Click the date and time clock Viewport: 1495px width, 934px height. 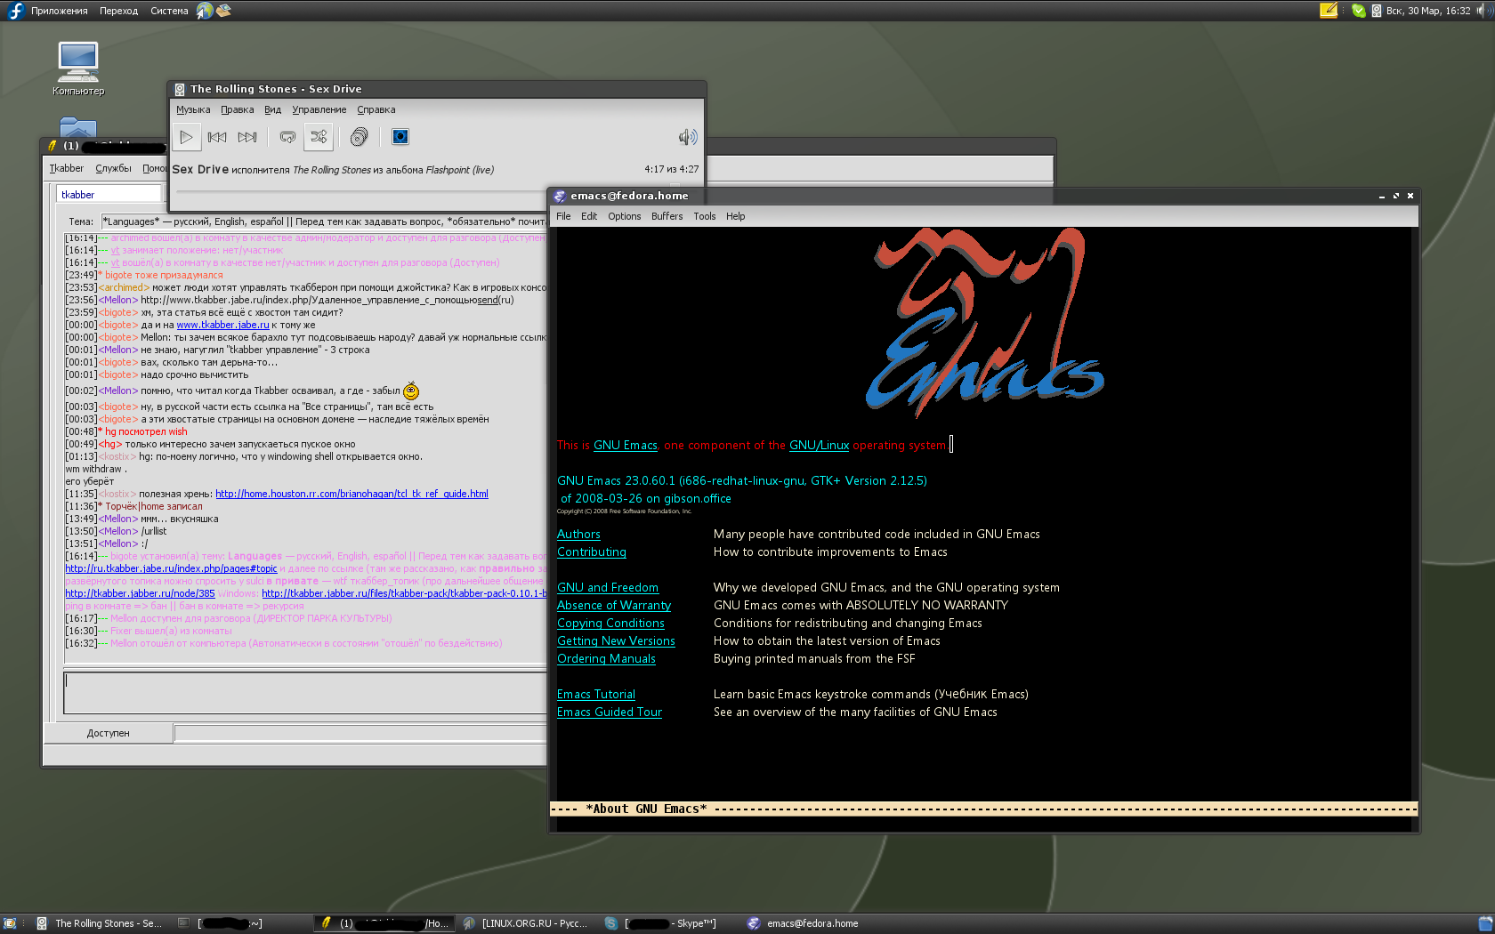1428,11
